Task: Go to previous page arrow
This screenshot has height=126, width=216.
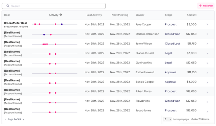Action: click(5, 119)
